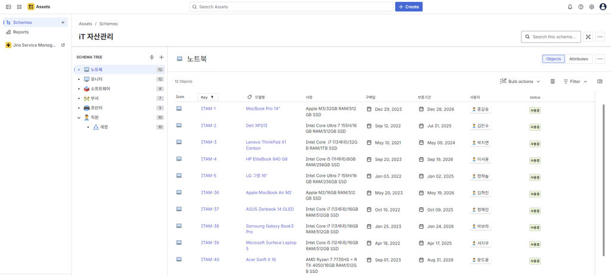Screen dimensions: 611x276
Task: Open the ITAM-40 key link
Action: [x=209, y=259]
